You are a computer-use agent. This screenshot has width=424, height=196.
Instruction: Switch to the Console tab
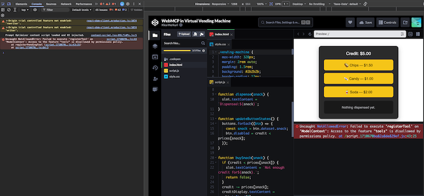[37, 4]
